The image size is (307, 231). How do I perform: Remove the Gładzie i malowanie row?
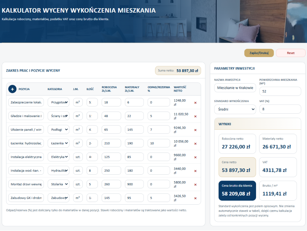[x=195, y=116]
